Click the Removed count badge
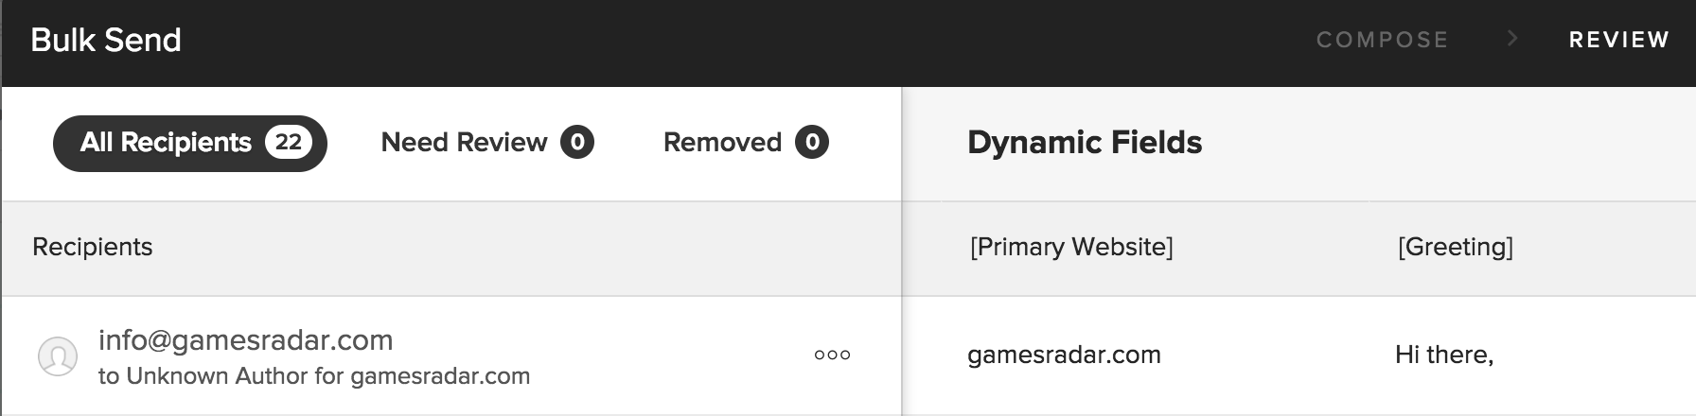 tap(812, 143)
